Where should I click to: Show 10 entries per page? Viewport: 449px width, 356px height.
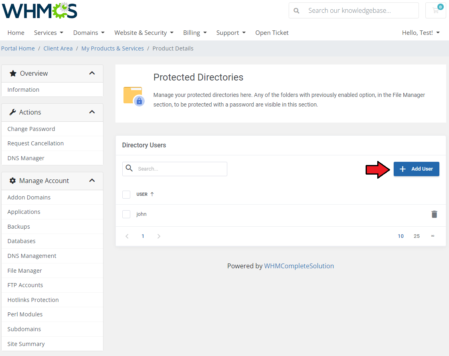[x=400, y=236]
